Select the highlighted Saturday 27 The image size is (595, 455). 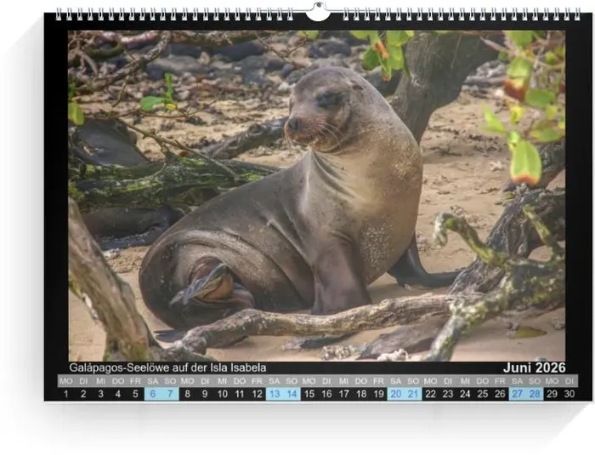pyautogui.click(x=517, y=394)
